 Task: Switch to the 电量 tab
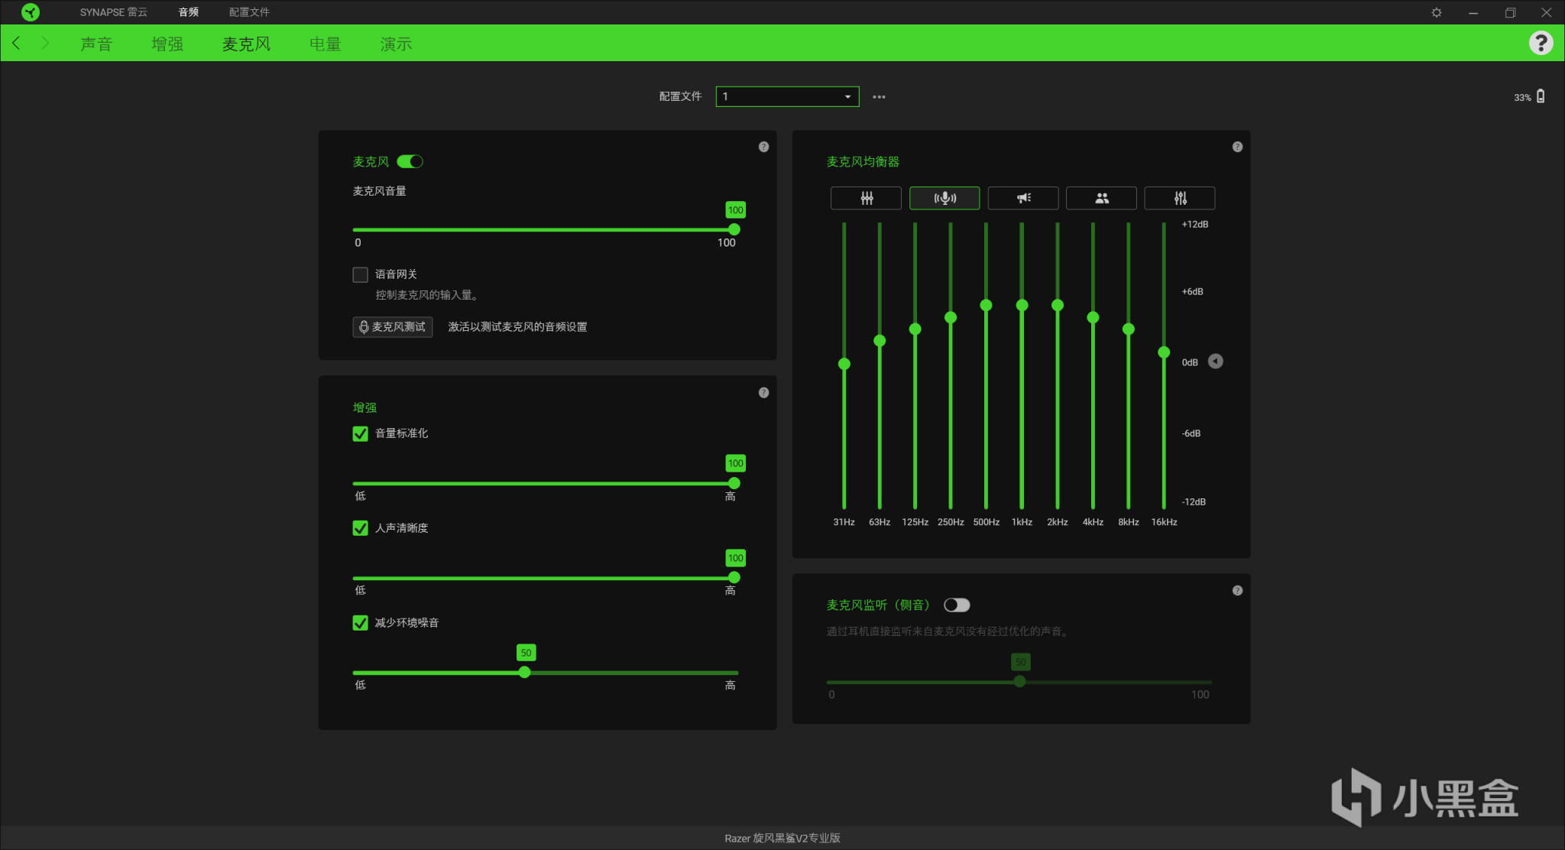[x=325, y=44]
